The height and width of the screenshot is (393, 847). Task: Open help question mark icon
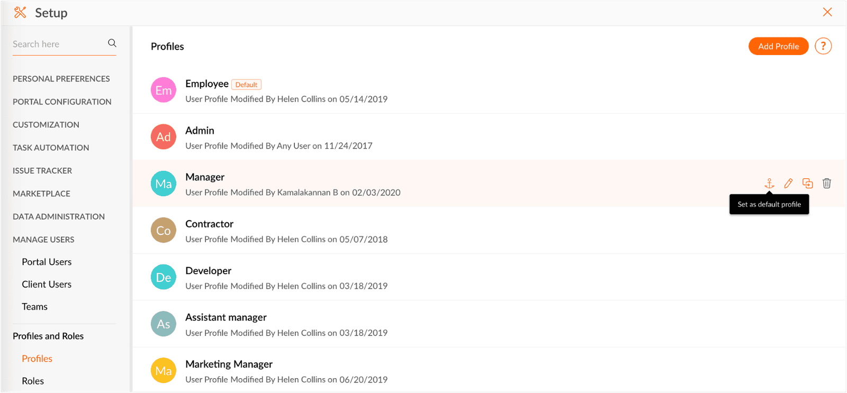coord(823,47)
